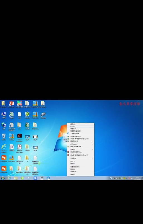Select the Network desktop icon

coord(4,126)
